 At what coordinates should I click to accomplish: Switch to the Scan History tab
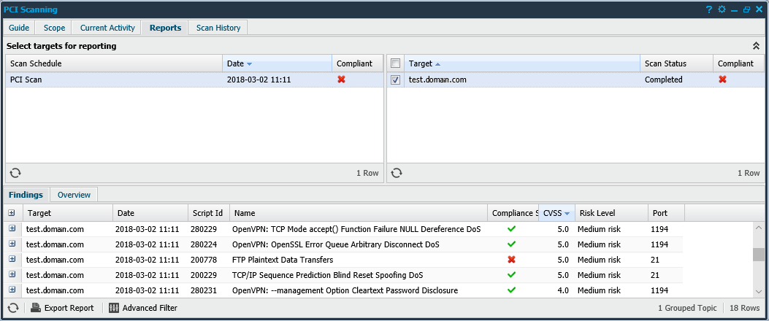click(218, 28)
